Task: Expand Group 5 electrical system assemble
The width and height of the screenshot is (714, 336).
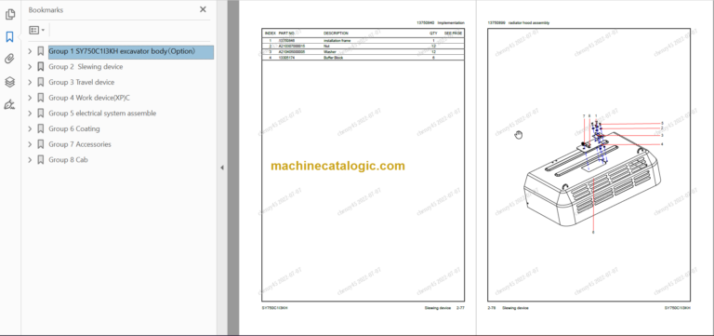Action: coord(30,114)
